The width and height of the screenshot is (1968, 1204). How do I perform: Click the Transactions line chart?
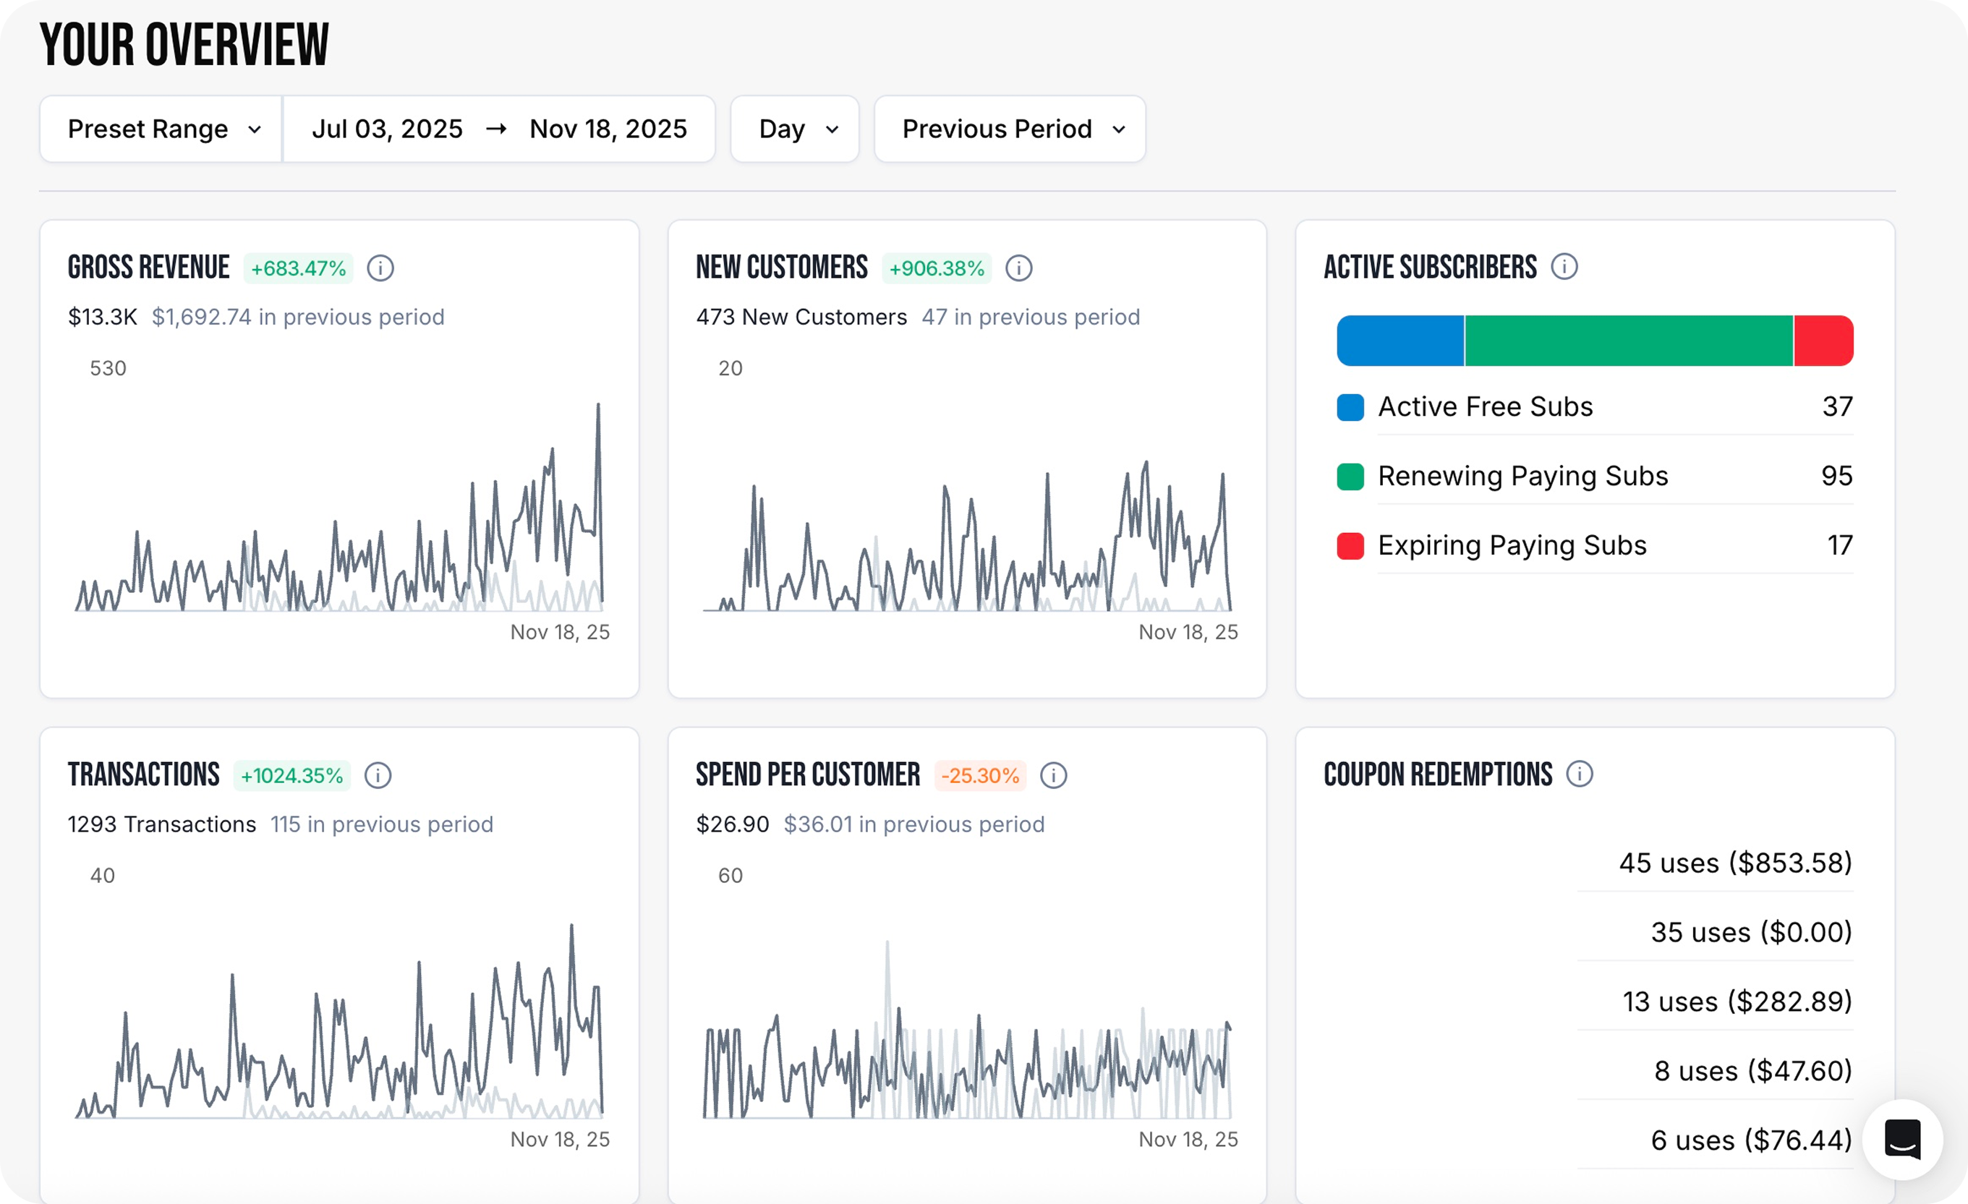pyautogui.click(x=339, y=1020)
